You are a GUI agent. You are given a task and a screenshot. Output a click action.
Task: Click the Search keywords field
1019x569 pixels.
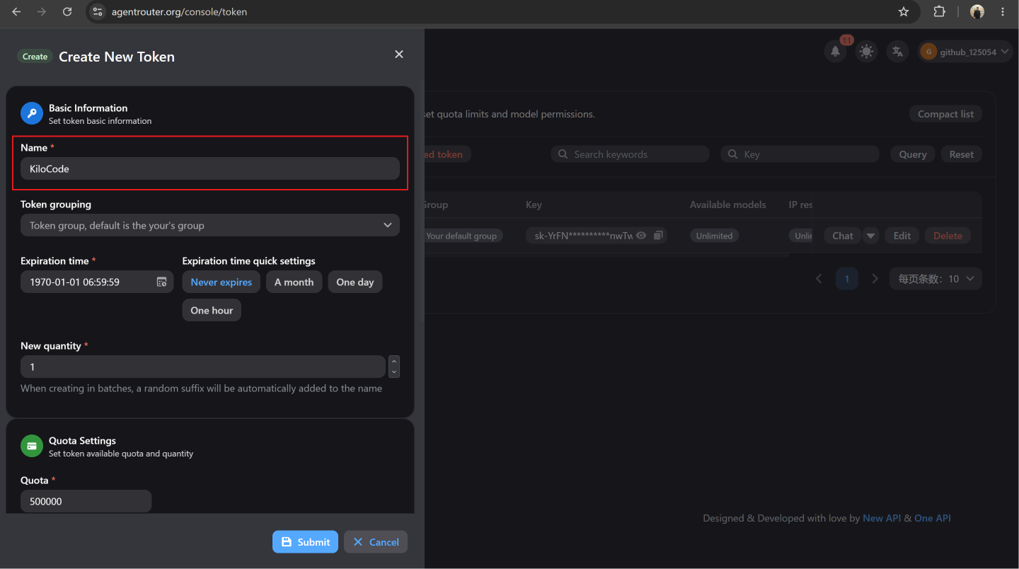[630, 154]
